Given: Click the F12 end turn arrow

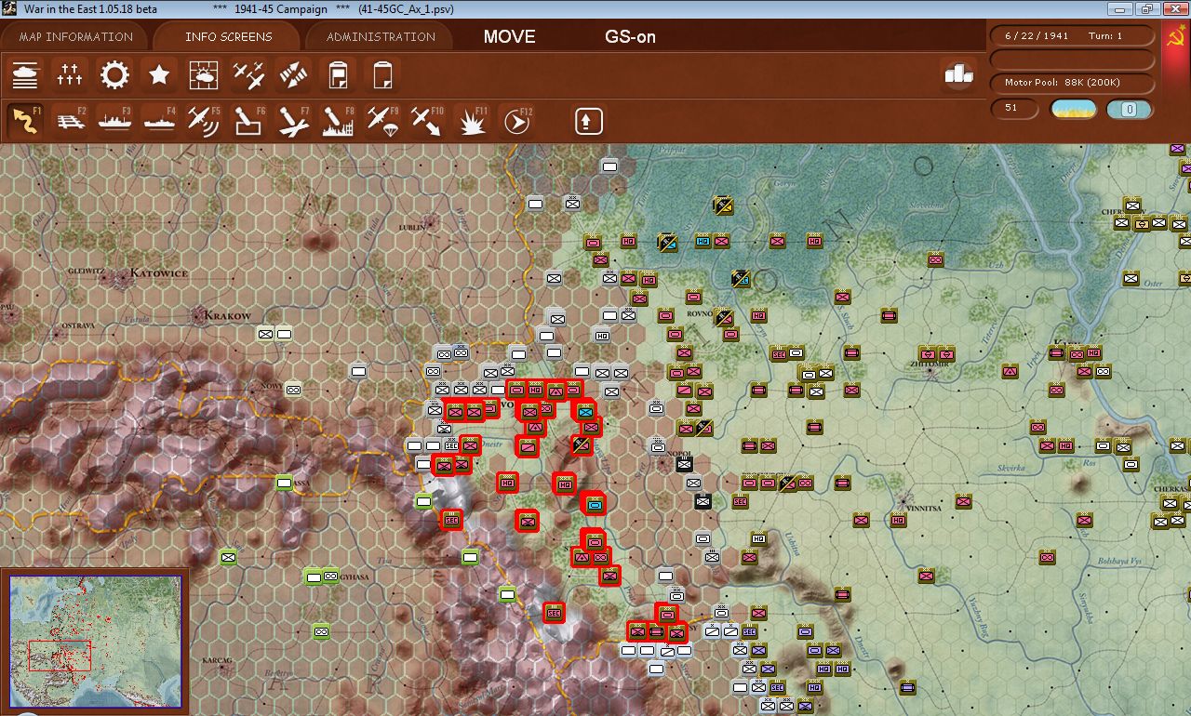Looking at the screenshot, I should click(516, 121).
